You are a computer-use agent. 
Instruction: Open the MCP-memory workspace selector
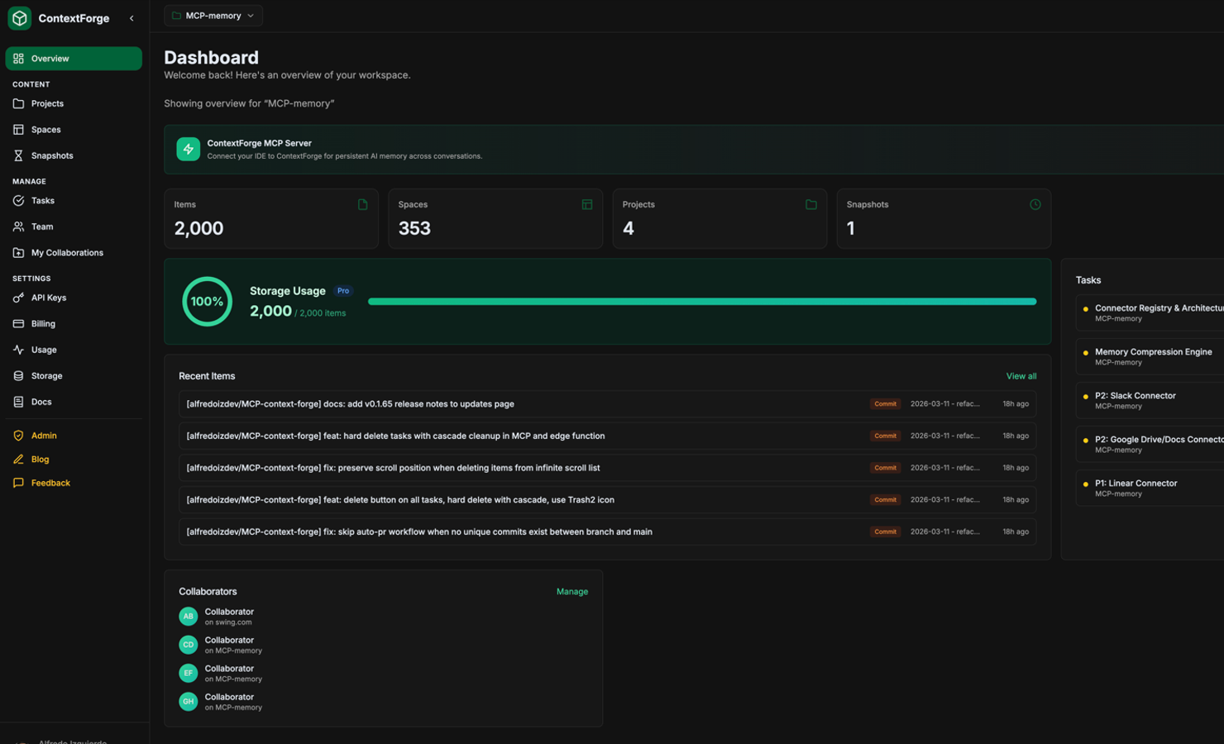213,15
